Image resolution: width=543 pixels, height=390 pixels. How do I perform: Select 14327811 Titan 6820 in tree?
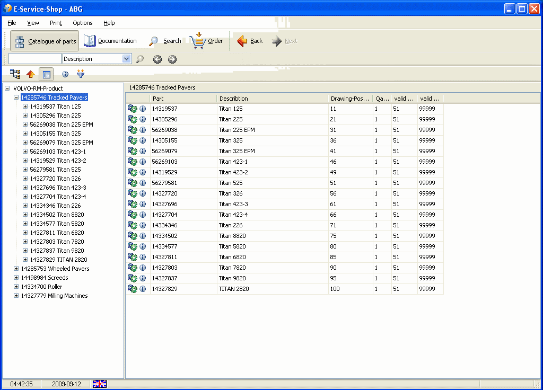click(57, 233)
